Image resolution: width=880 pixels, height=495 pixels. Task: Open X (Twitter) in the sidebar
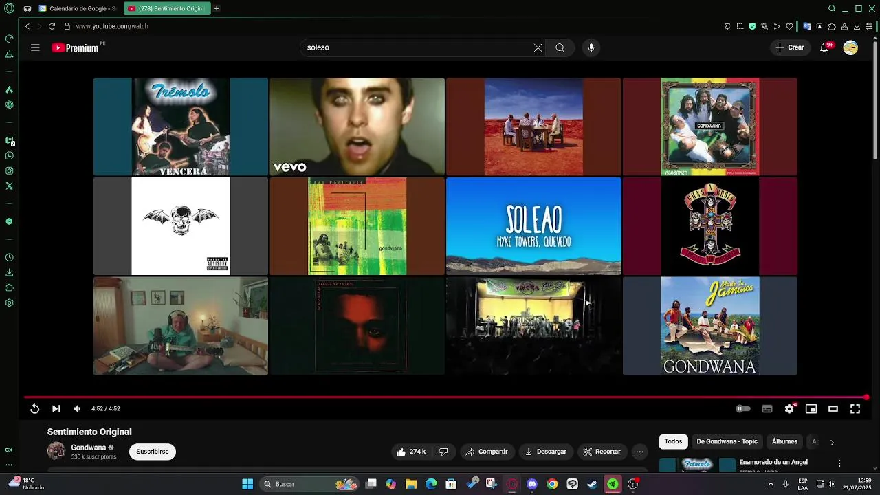coord(9,186)
